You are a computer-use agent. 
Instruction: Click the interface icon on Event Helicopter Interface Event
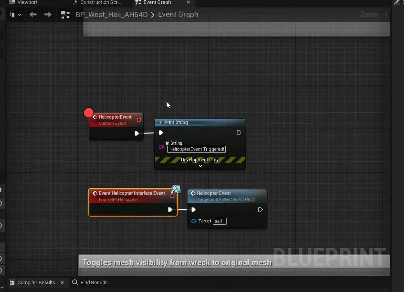click(176, 189)
